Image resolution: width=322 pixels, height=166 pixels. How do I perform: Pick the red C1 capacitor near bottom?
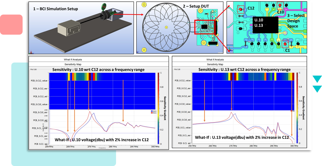(285, 44)
